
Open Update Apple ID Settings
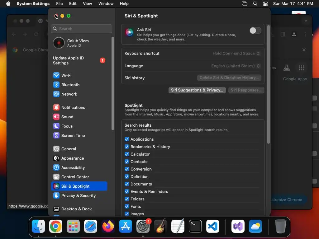tap(79, 61)
